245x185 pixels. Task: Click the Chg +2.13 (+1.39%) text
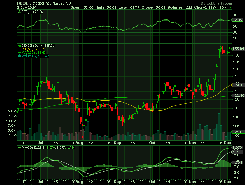211,7
